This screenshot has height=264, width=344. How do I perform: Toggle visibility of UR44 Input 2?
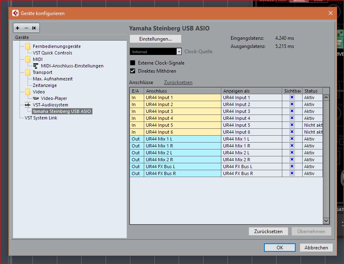point(292,104)
